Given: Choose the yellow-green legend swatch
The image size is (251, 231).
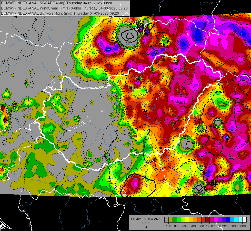Looking at the screenshot, I should click(x=183, y=220).
